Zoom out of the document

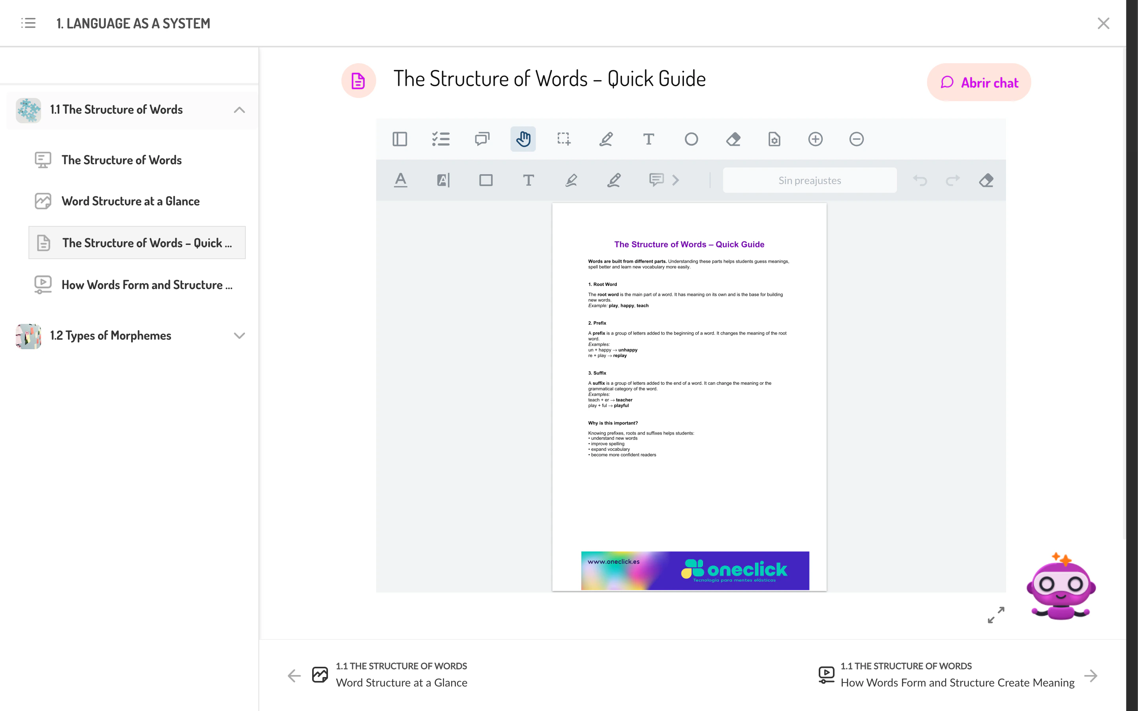coord(856,139)
